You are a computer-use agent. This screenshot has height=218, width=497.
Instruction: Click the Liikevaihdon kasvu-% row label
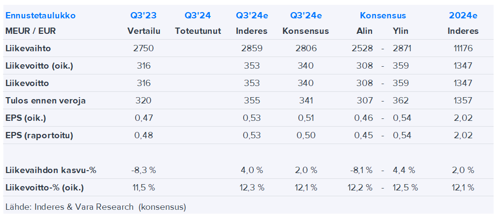[x=51, y=170]
